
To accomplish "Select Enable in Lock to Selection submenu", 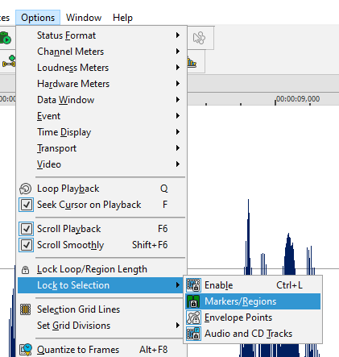I will click(x=219, y=285).
